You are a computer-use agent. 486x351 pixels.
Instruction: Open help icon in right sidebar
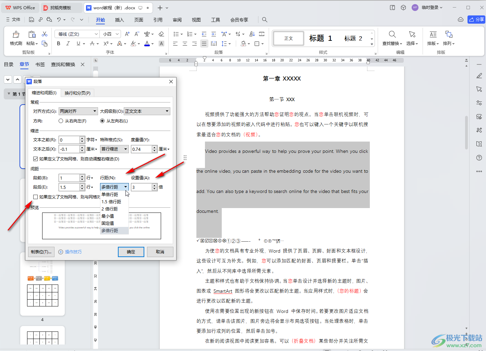tap(479, 158)
